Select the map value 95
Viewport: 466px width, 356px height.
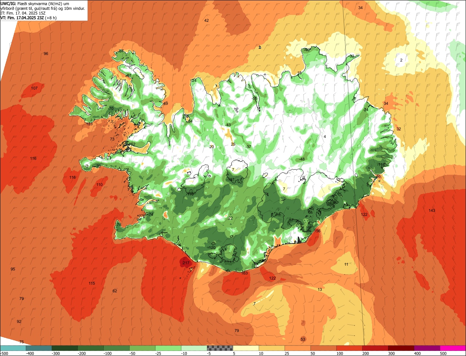click(x=13, y=269)
